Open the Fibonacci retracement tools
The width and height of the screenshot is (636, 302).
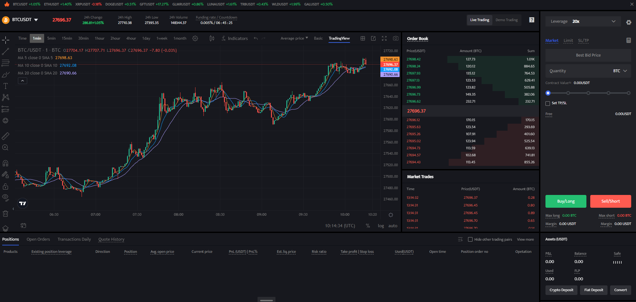coord(5,63)
